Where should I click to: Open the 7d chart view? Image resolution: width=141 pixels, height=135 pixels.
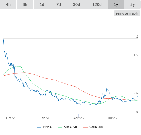tap(59, 4)
